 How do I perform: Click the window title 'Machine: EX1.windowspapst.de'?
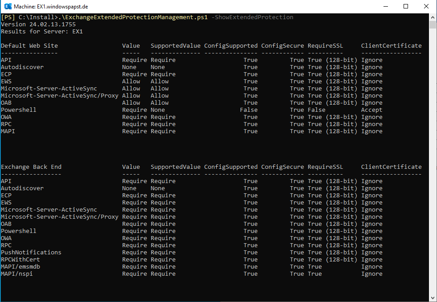(x=50, y=7)
